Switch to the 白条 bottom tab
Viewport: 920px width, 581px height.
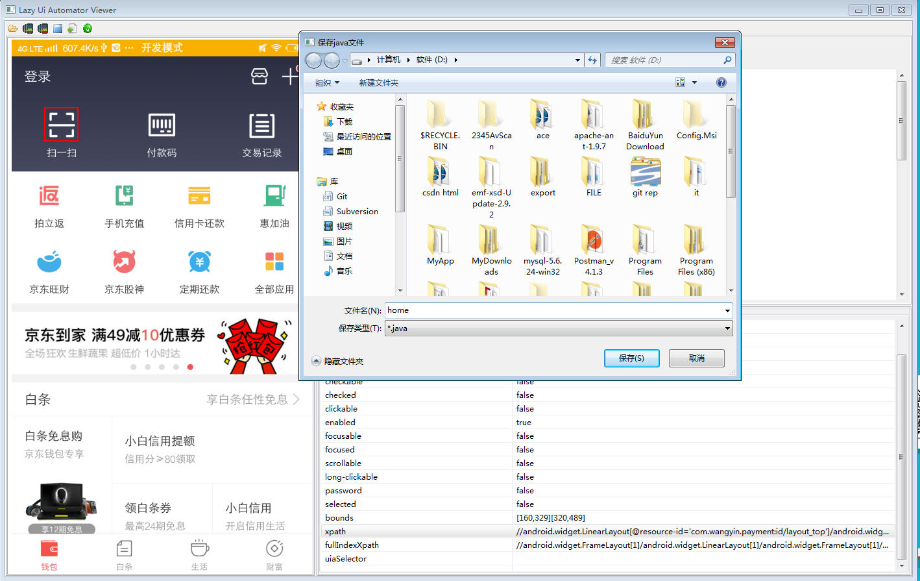[125, 555]
